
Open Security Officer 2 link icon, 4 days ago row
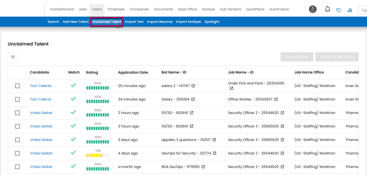(282, 153)
